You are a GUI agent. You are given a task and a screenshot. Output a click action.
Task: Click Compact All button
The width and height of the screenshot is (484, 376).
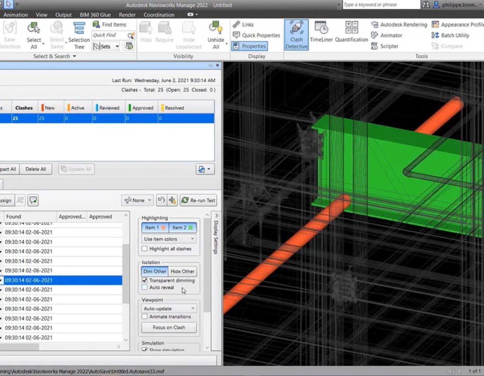click(x=9, y=169)
